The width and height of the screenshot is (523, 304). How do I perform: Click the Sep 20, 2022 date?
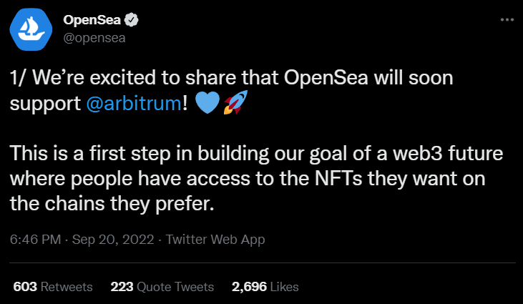click(113, 240)
